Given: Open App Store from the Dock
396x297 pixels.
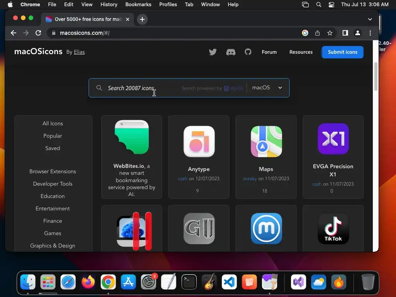Looking at the screenshot, I should click(x=128, y=282).
